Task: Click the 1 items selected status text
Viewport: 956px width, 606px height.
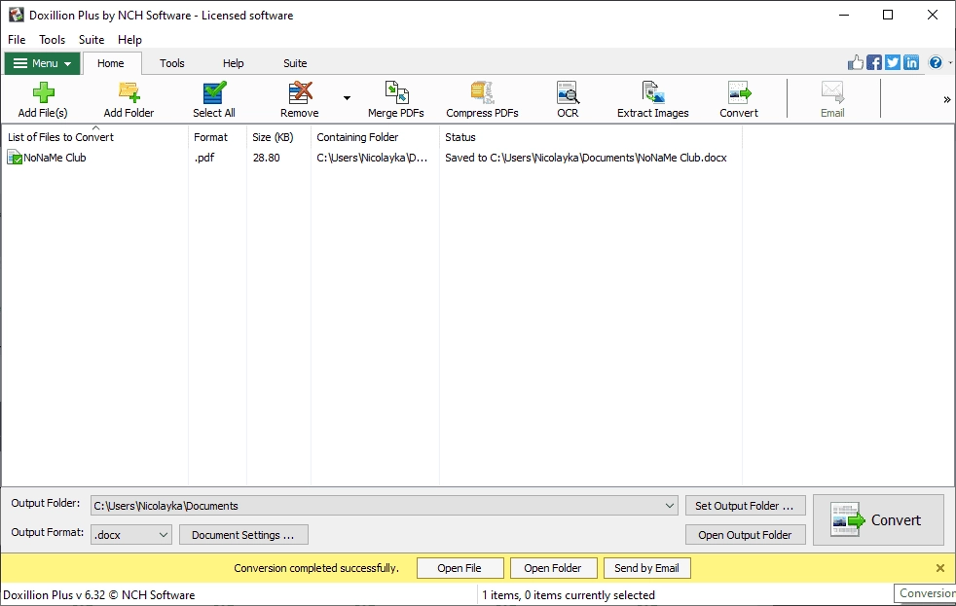Action: (569, 595)
